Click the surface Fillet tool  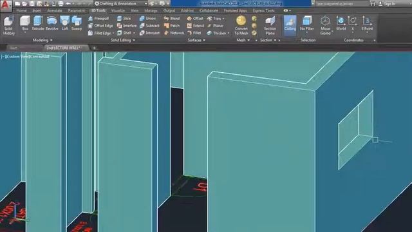tap(194, 33)
